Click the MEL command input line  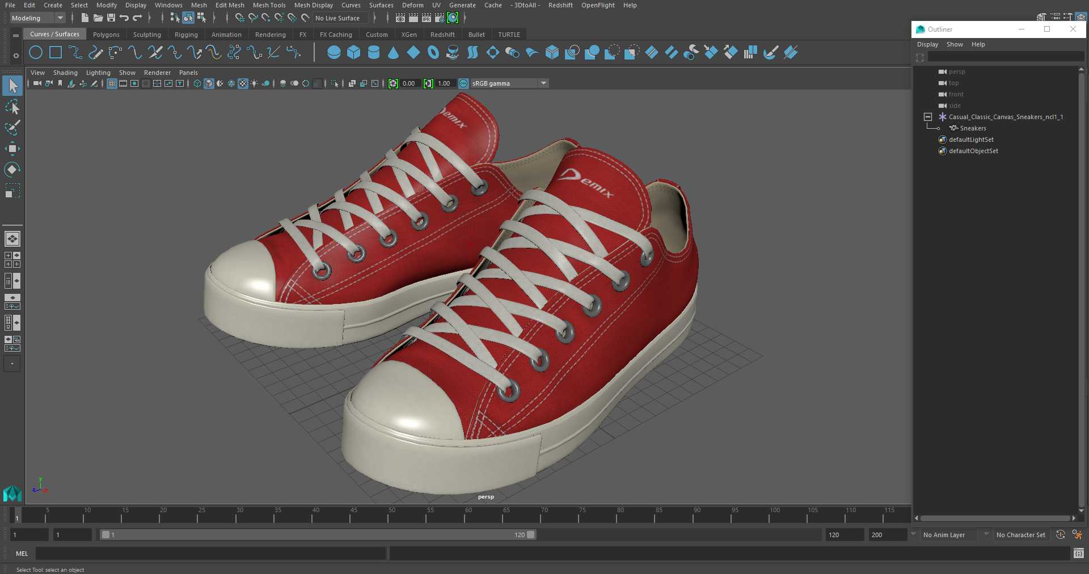tap(211, 554)
